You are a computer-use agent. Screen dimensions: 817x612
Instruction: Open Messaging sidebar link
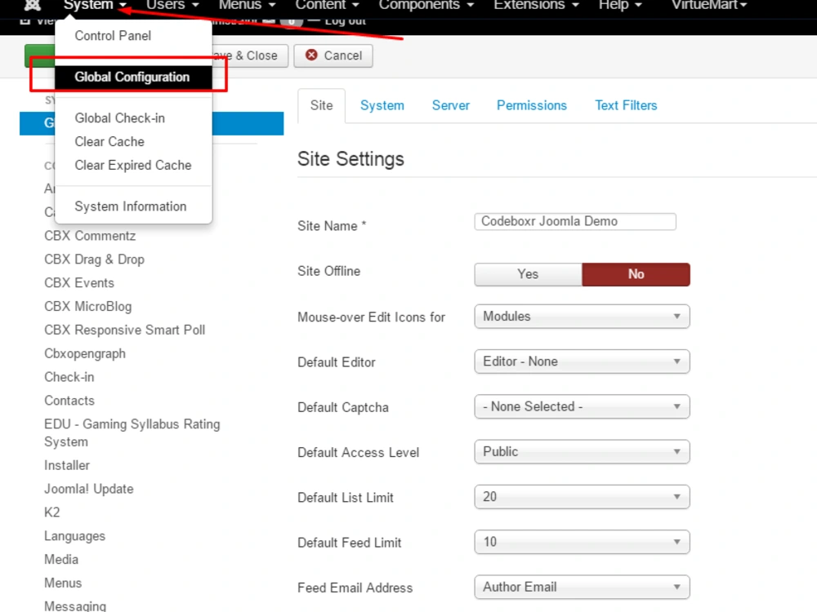(x=75, y=605)
